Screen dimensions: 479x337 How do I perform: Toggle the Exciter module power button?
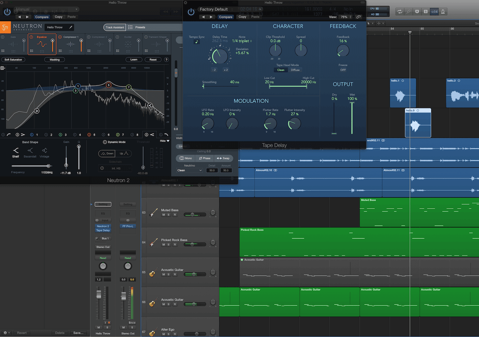[117, 37]
